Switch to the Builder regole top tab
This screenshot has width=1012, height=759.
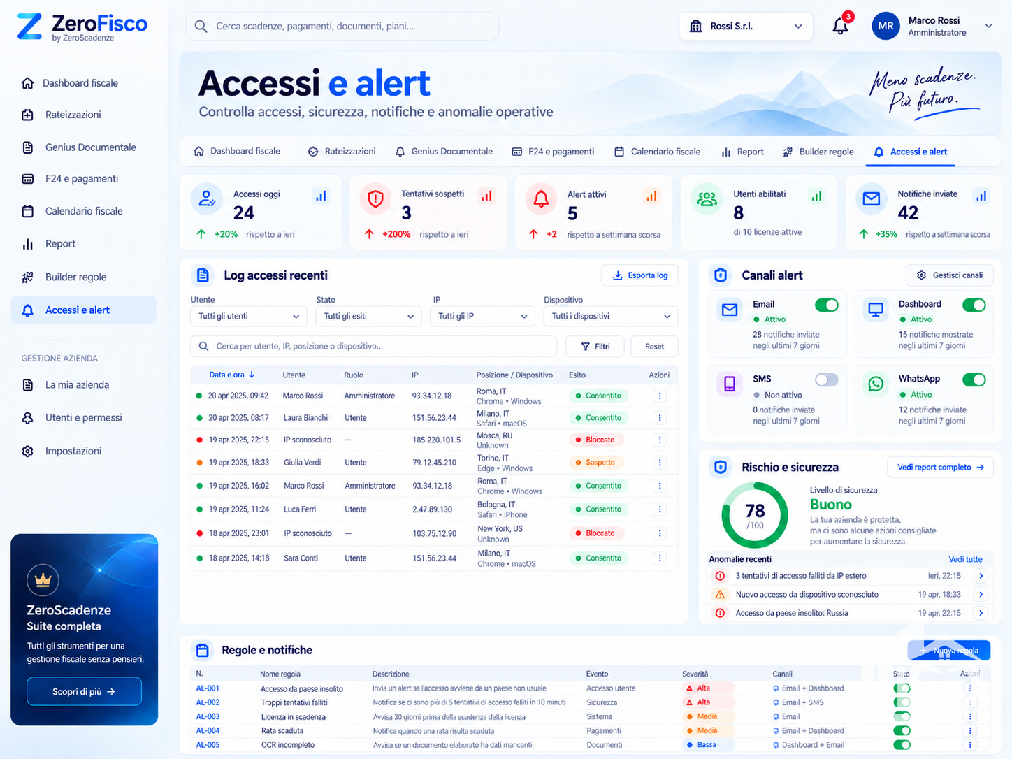(818, 152)
